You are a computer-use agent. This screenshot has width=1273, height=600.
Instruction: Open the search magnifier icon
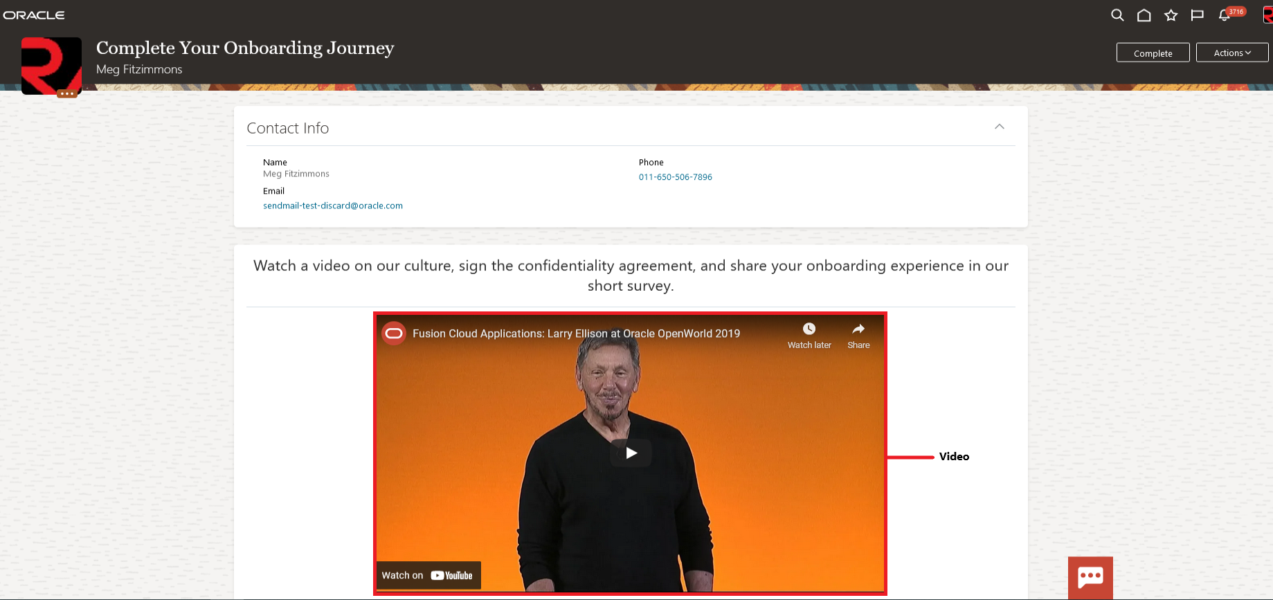point(1117,15)
